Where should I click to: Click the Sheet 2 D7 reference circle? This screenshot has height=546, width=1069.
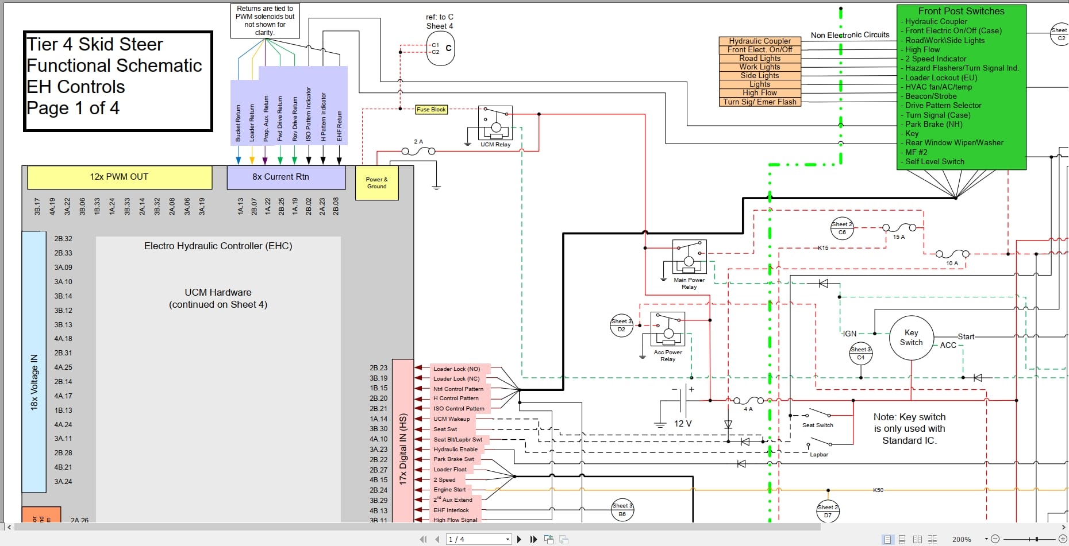tap(828, 511)
